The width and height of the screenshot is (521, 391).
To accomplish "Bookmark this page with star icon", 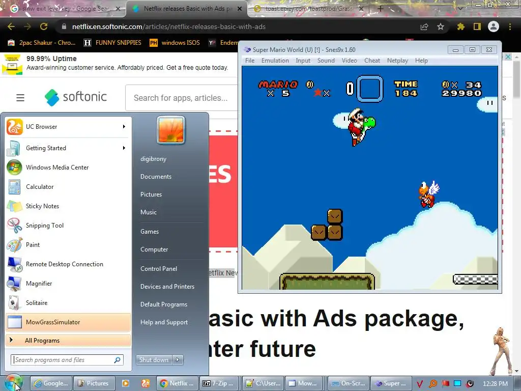I will click(x=441, y=26).
